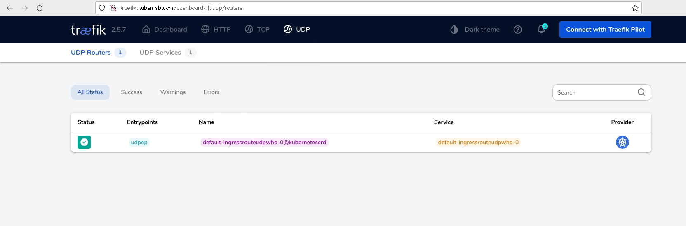Switch to UDP Services tab
Screen dimensions: 686x226
click(x=160, y=53)
